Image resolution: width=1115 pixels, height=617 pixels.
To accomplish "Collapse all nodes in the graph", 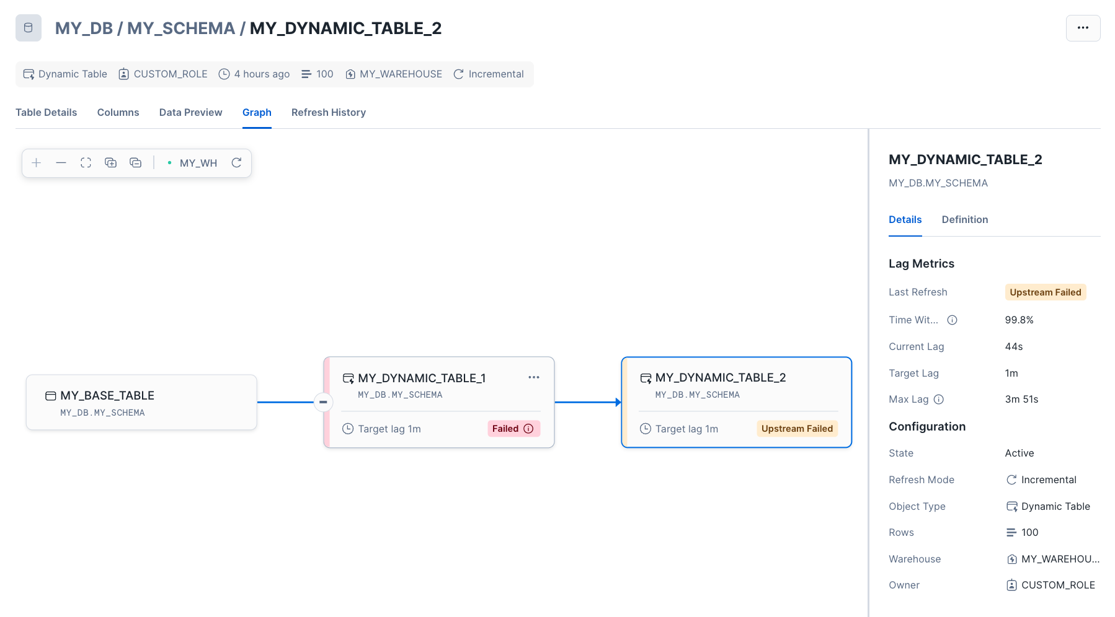I will [135, 162].
